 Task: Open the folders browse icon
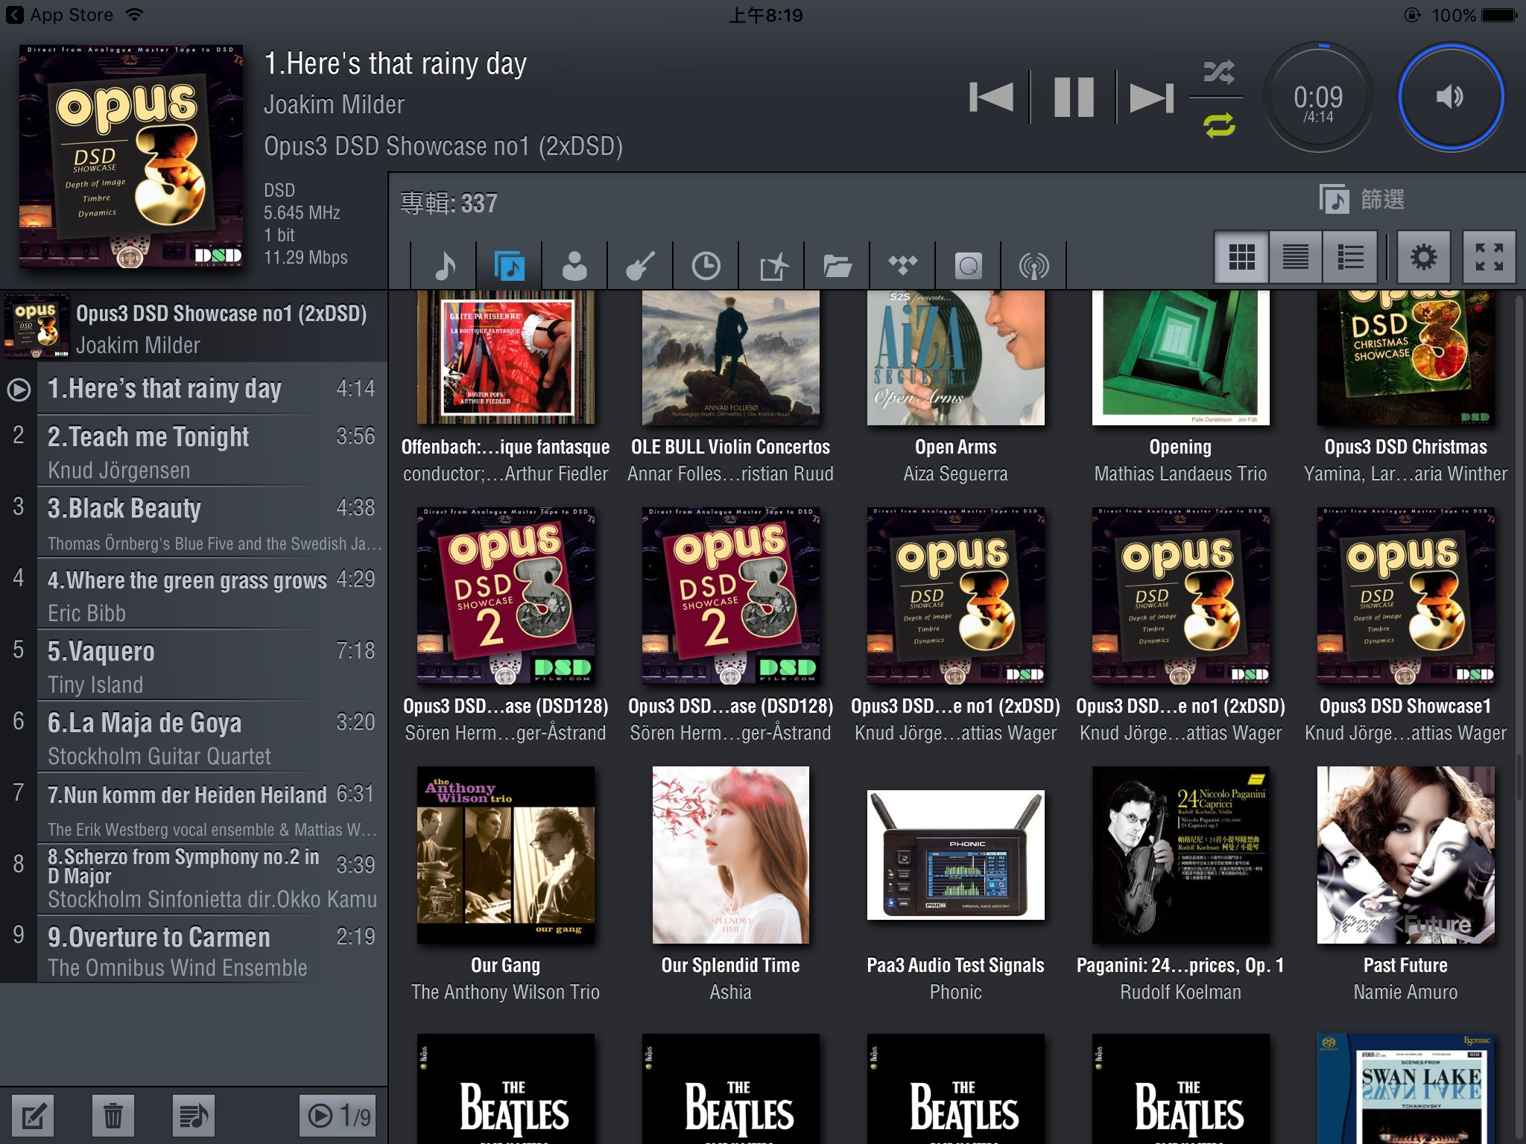click(x=838, y=265)
